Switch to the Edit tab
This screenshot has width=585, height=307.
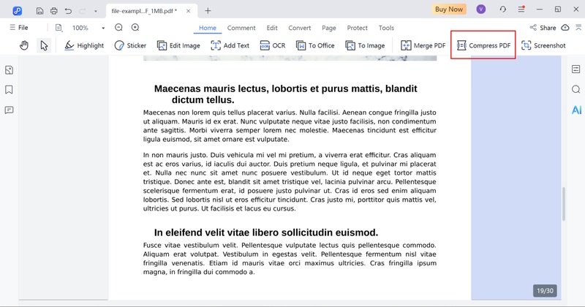[272, 28]
